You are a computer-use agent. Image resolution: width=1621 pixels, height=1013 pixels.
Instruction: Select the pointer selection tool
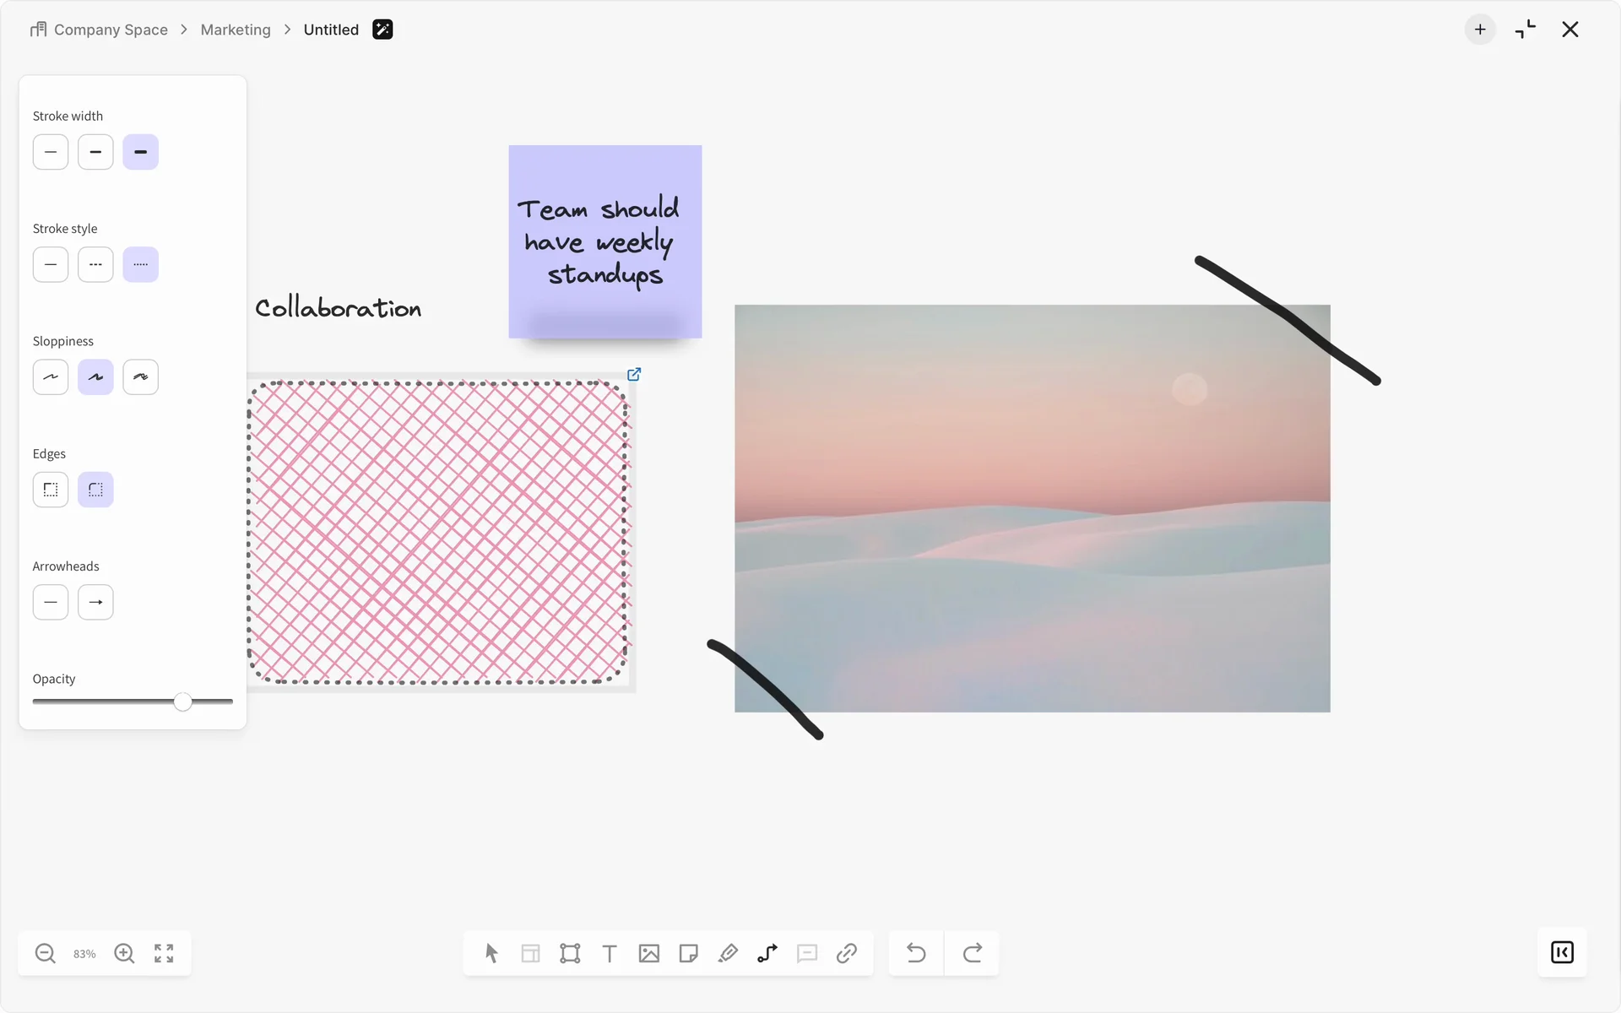click(491, 953)
